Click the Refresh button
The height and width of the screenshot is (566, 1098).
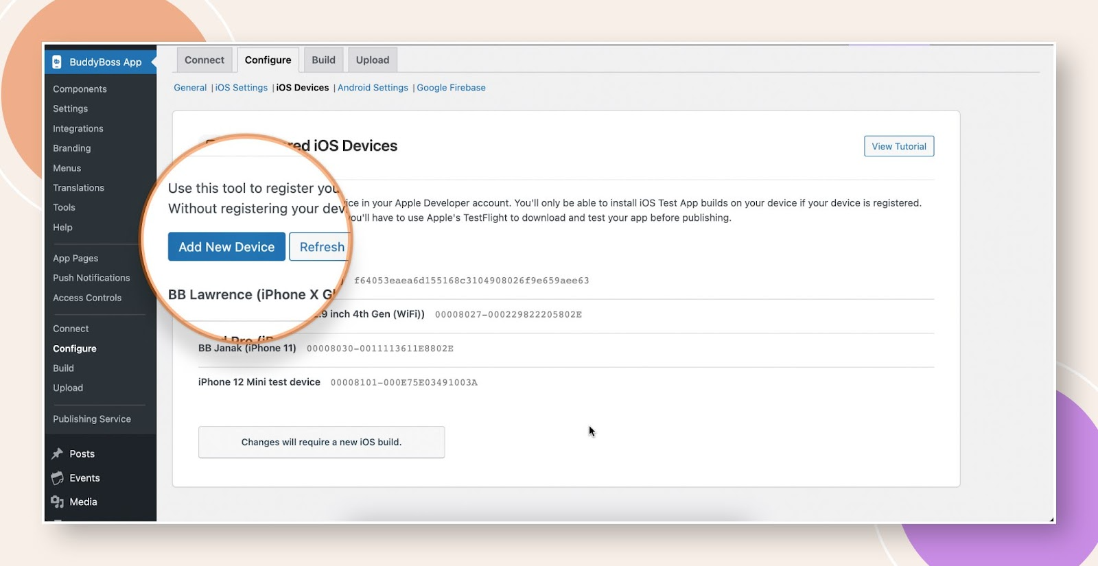321,247
